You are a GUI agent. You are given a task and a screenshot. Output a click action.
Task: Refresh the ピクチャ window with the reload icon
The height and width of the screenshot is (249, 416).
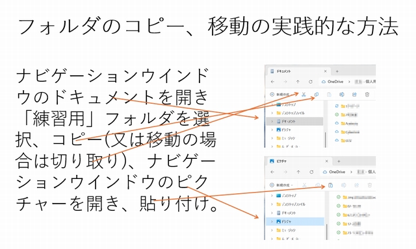tap(311, 172)
